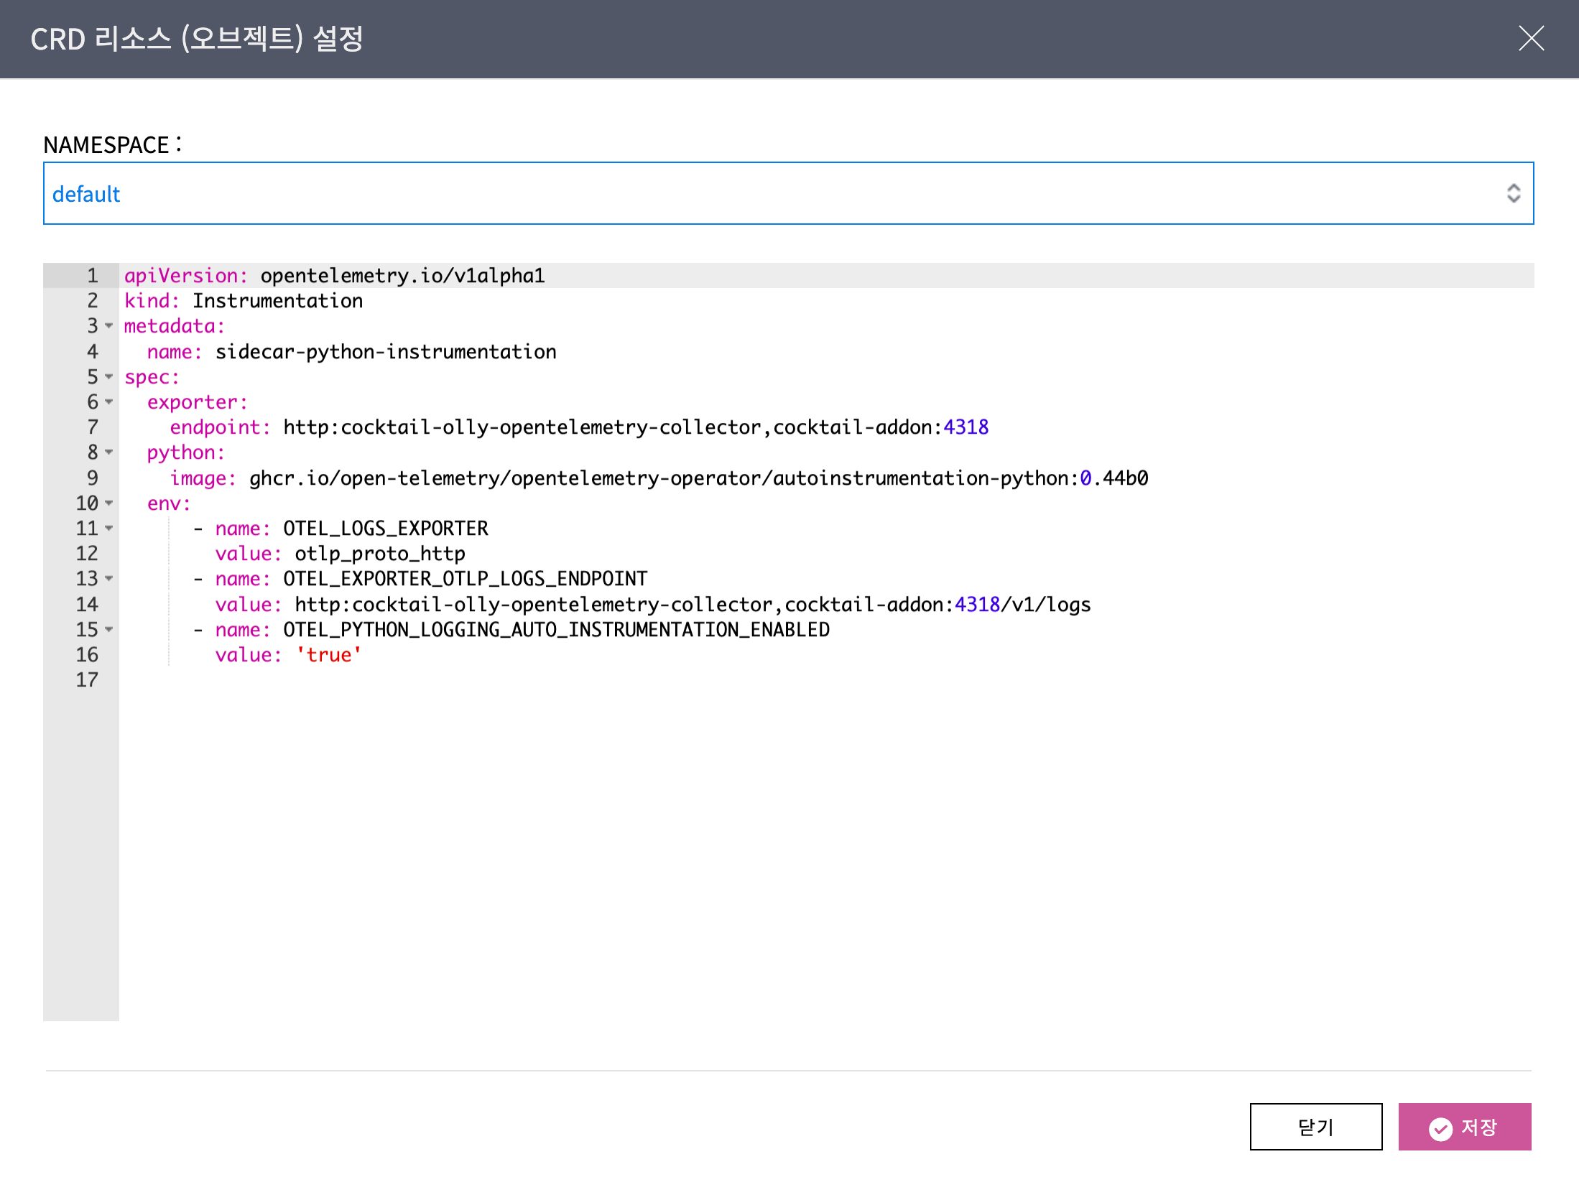Fold the exporter block on line 6

click(x=109, y=402)
